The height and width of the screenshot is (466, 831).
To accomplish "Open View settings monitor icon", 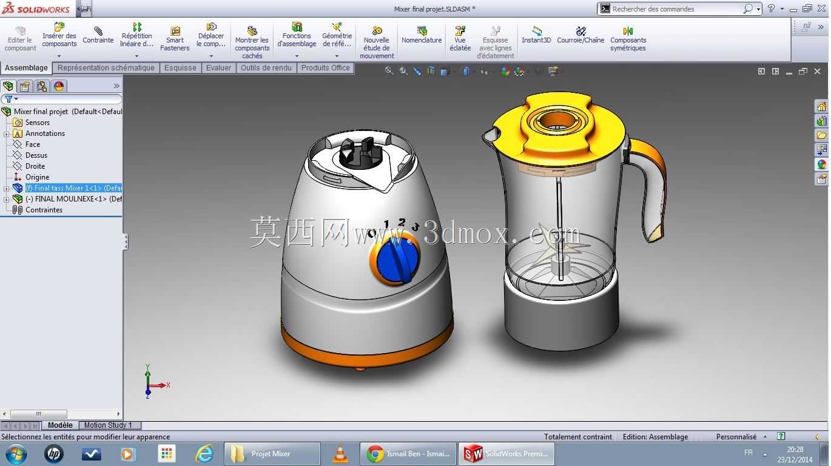I will tap(553, 71).
